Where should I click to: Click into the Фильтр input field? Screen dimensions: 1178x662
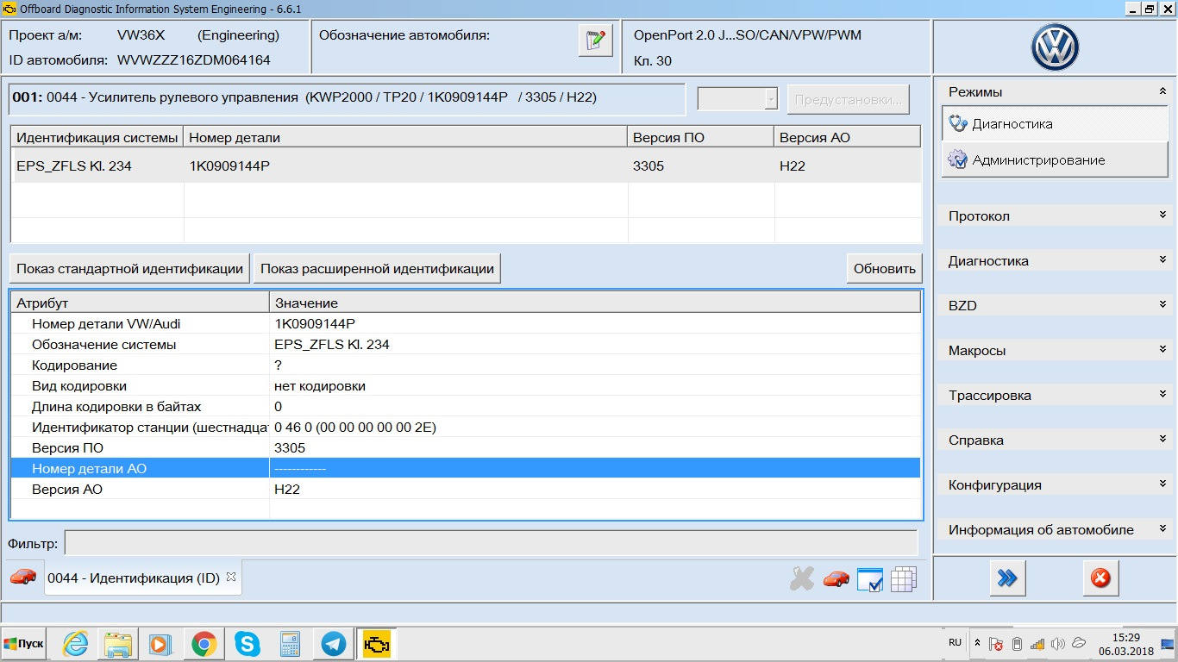coord(491,544)
